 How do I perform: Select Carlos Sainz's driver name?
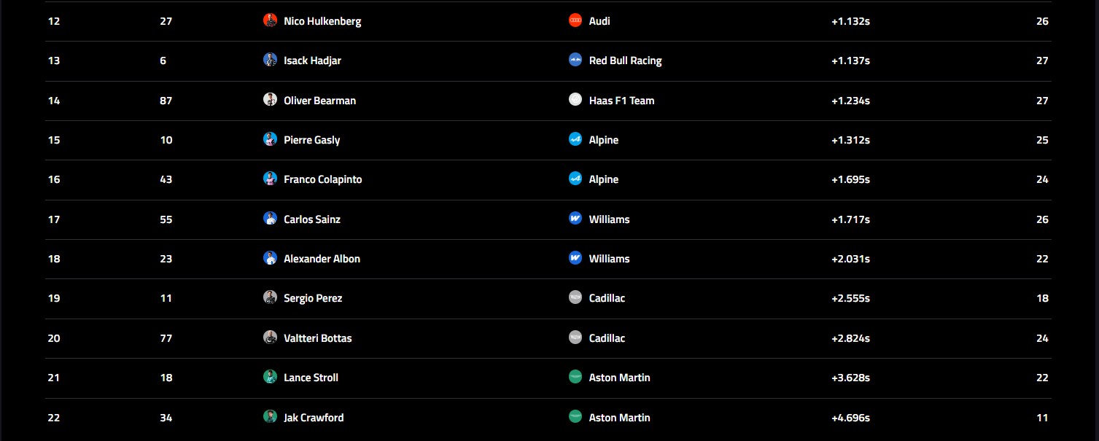click(x=312, y=219)
